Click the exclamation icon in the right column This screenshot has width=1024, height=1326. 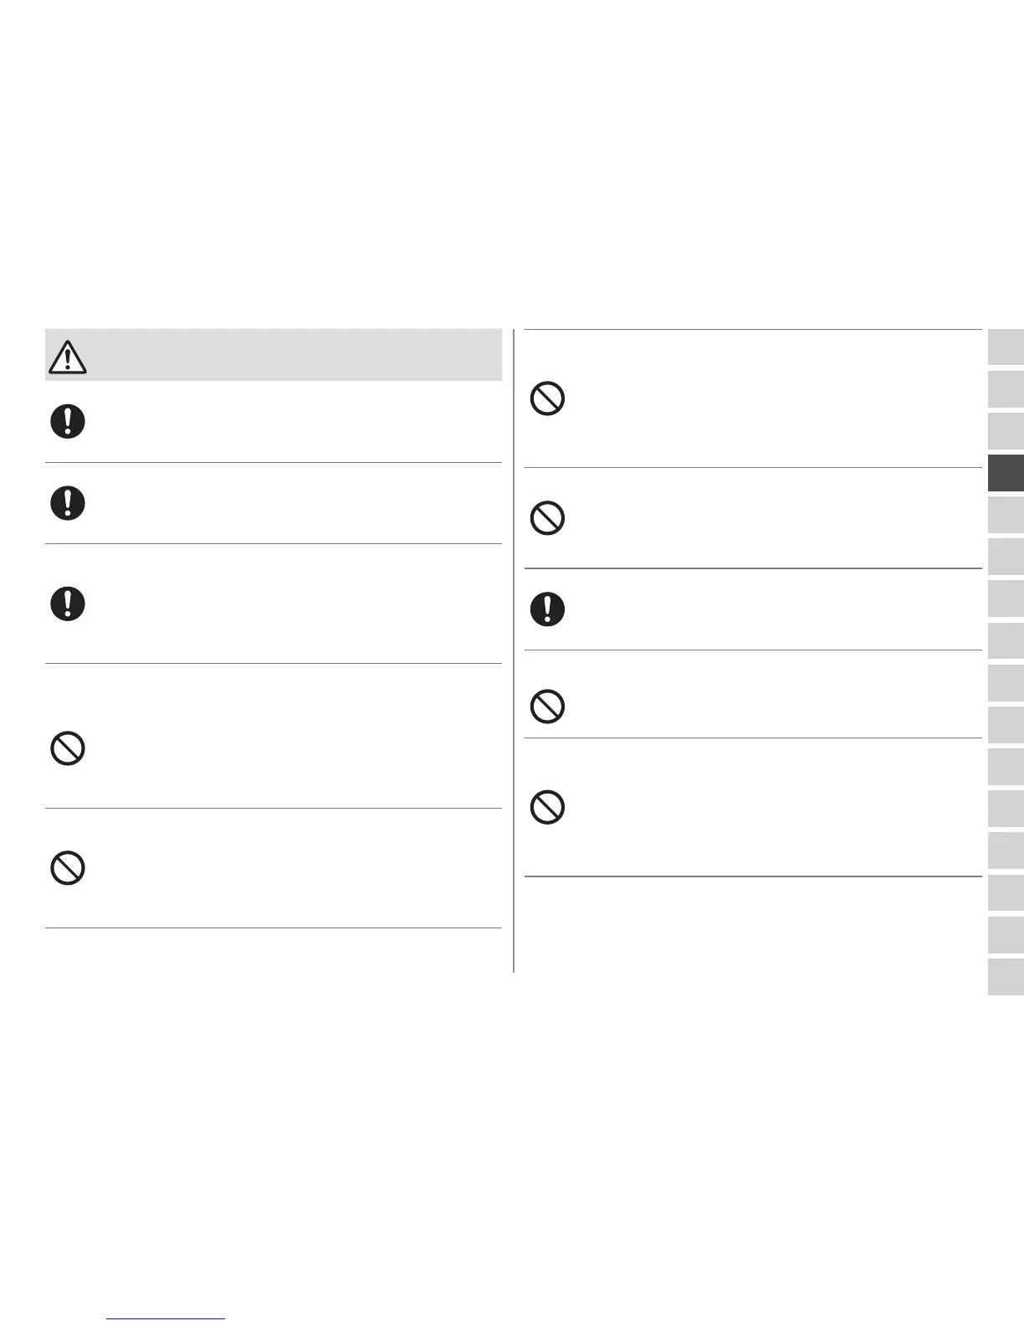547,609
